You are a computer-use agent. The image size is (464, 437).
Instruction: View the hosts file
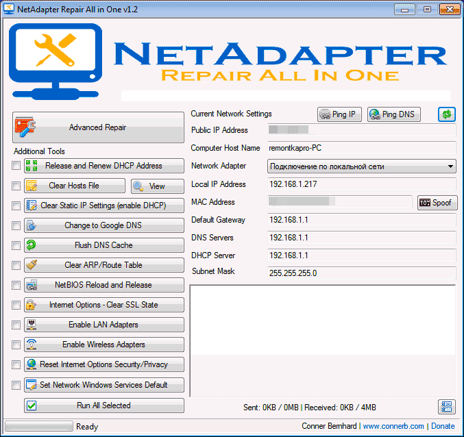click(157, 186)
